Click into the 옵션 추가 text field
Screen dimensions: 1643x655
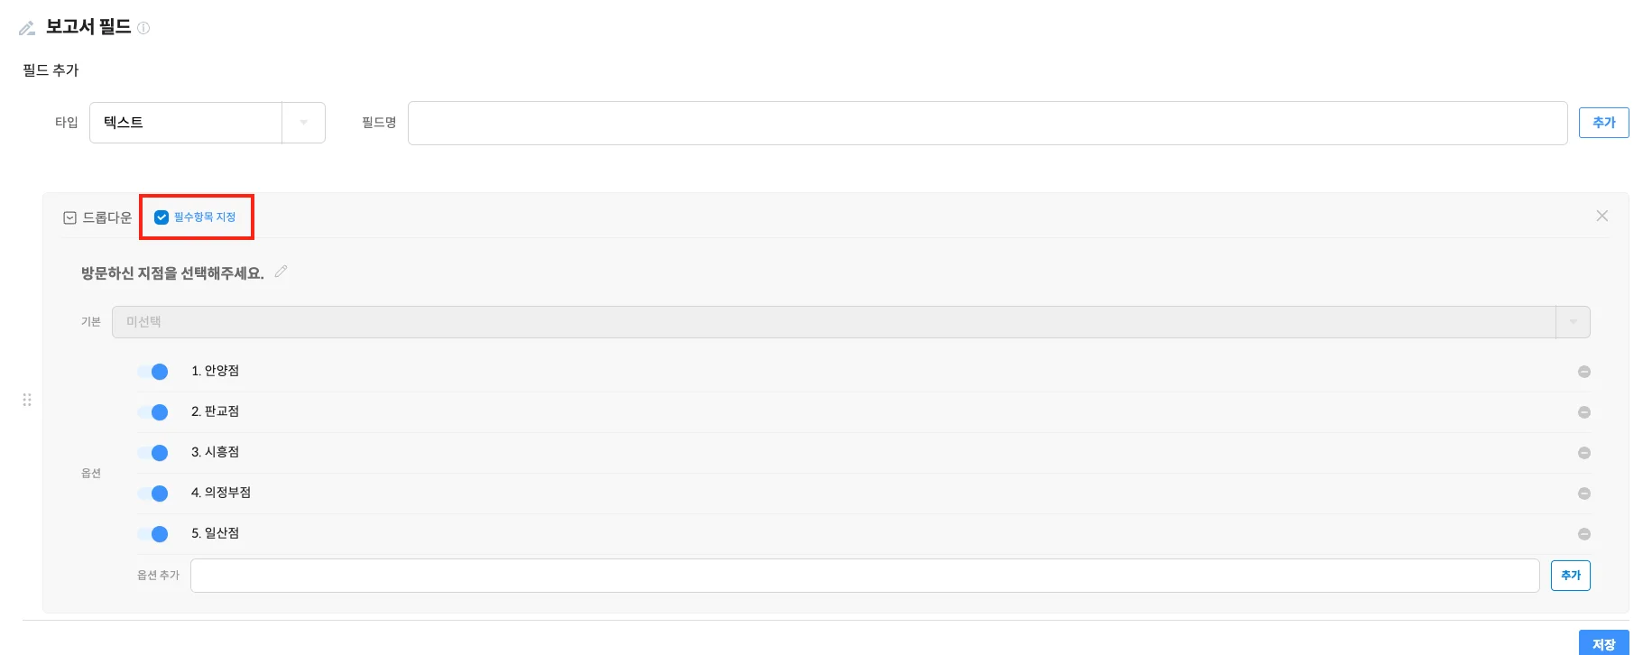[x=864, y=576]
